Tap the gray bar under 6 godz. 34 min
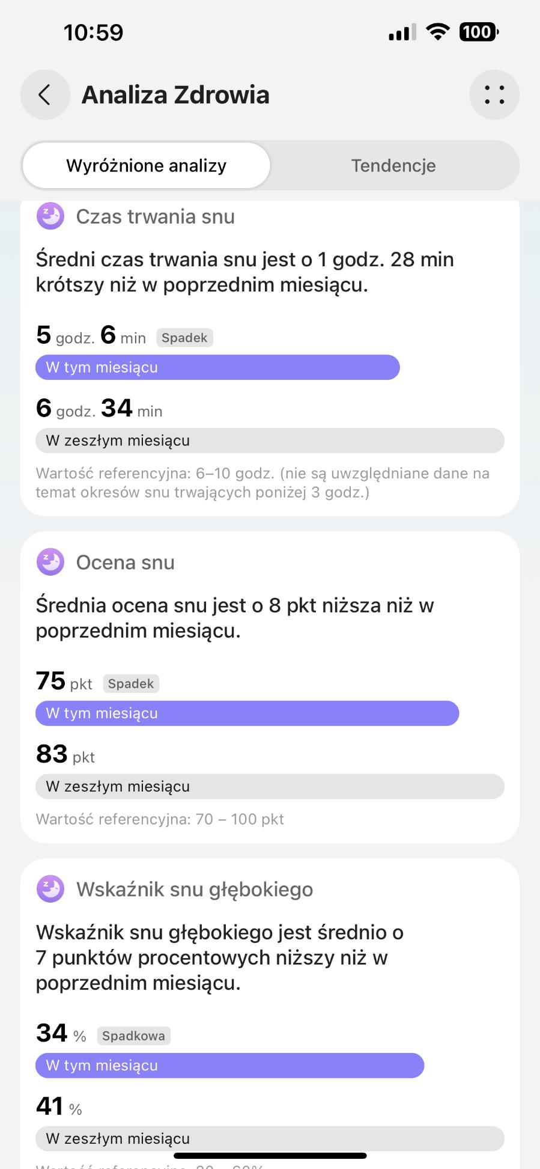Image resolution: width=540 pixels, height=1169 pixels. click(x=270, y=441)
